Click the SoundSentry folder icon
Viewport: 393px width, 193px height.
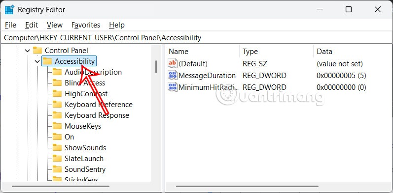[x=57, y=169]
